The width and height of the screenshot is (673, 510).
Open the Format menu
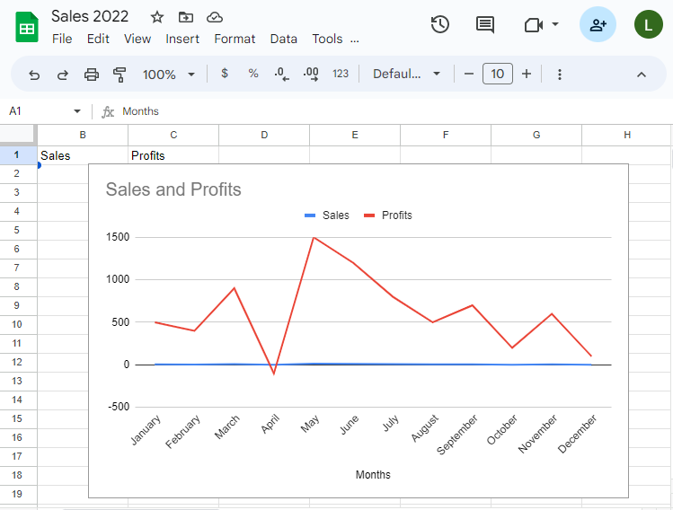[235, 39]
